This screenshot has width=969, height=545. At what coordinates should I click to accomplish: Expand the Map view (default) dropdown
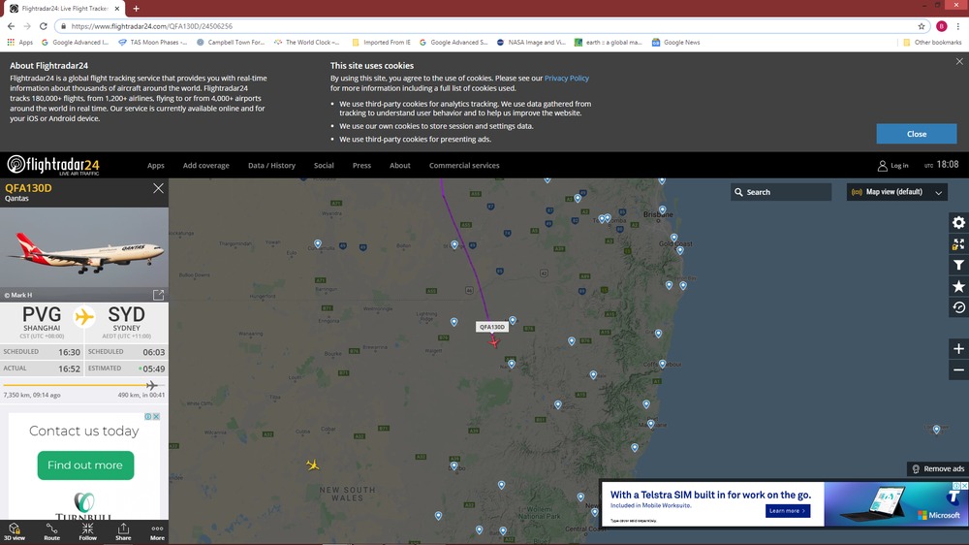896,192
